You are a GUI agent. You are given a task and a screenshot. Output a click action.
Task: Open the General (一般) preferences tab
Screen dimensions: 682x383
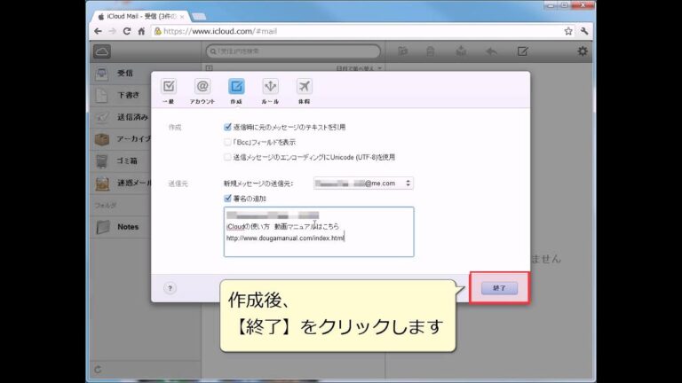point(169,91)
